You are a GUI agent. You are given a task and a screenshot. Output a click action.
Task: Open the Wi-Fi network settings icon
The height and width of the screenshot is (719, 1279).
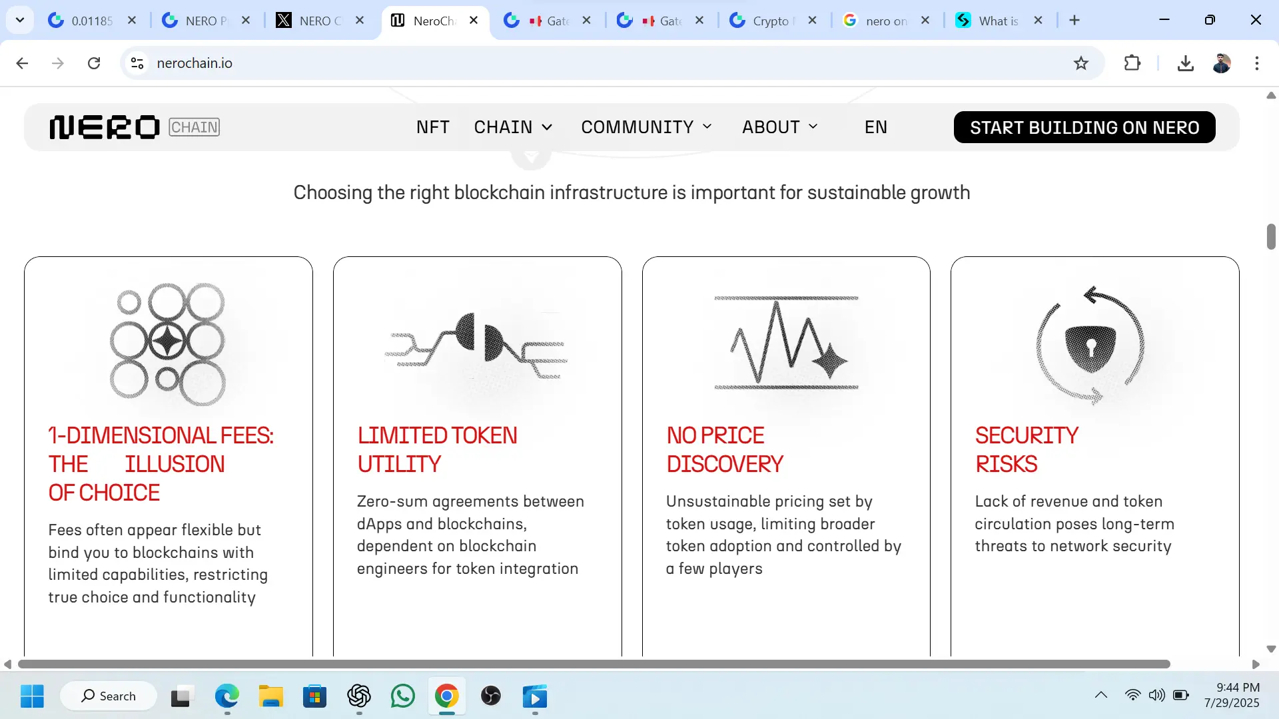pos(1132,695)
